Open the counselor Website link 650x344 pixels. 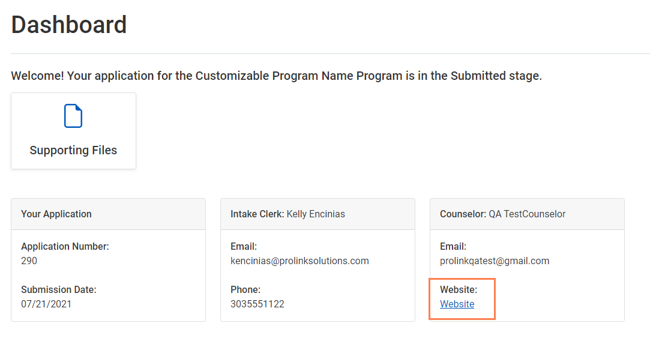pos(457,304)
